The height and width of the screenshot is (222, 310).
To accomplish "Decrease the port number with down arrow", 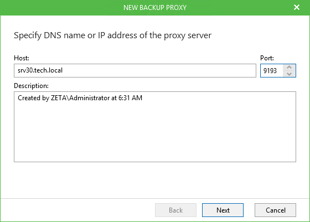I will tap(289, 74).
